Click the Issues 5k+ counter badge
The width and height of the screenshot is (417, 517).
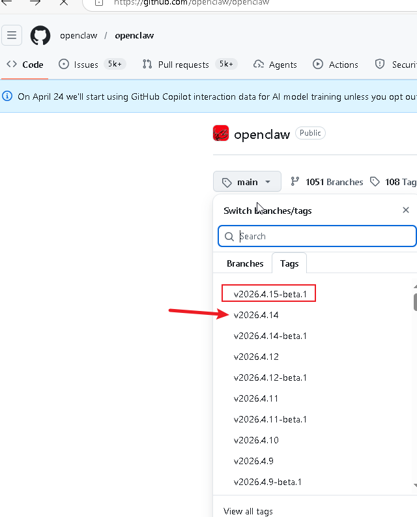115,64
